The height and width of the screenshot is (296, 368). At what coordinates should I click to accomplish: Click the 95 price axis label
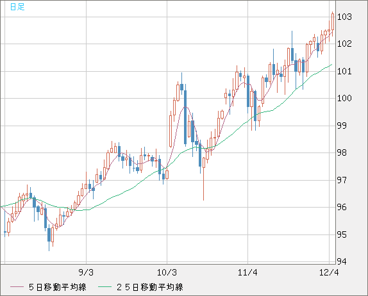(x=342, y=234)
